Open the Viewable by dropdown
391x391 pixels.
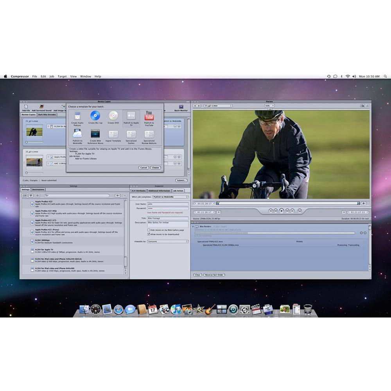click(168, 242)
